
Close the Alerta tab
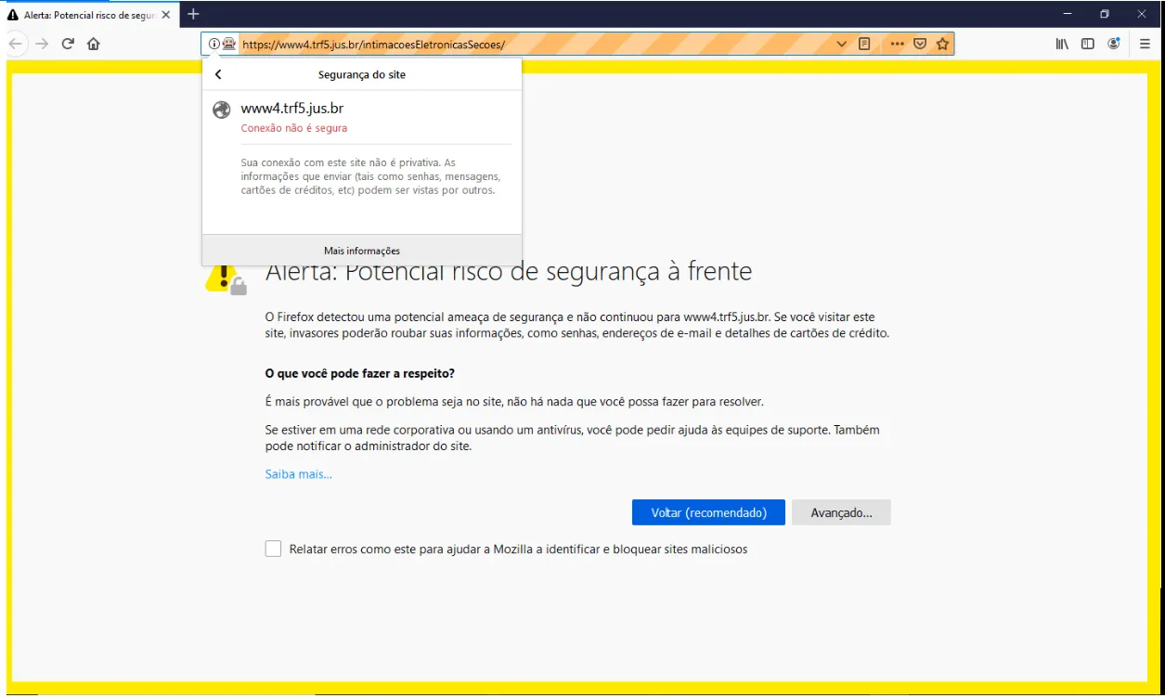click(165, 15)
